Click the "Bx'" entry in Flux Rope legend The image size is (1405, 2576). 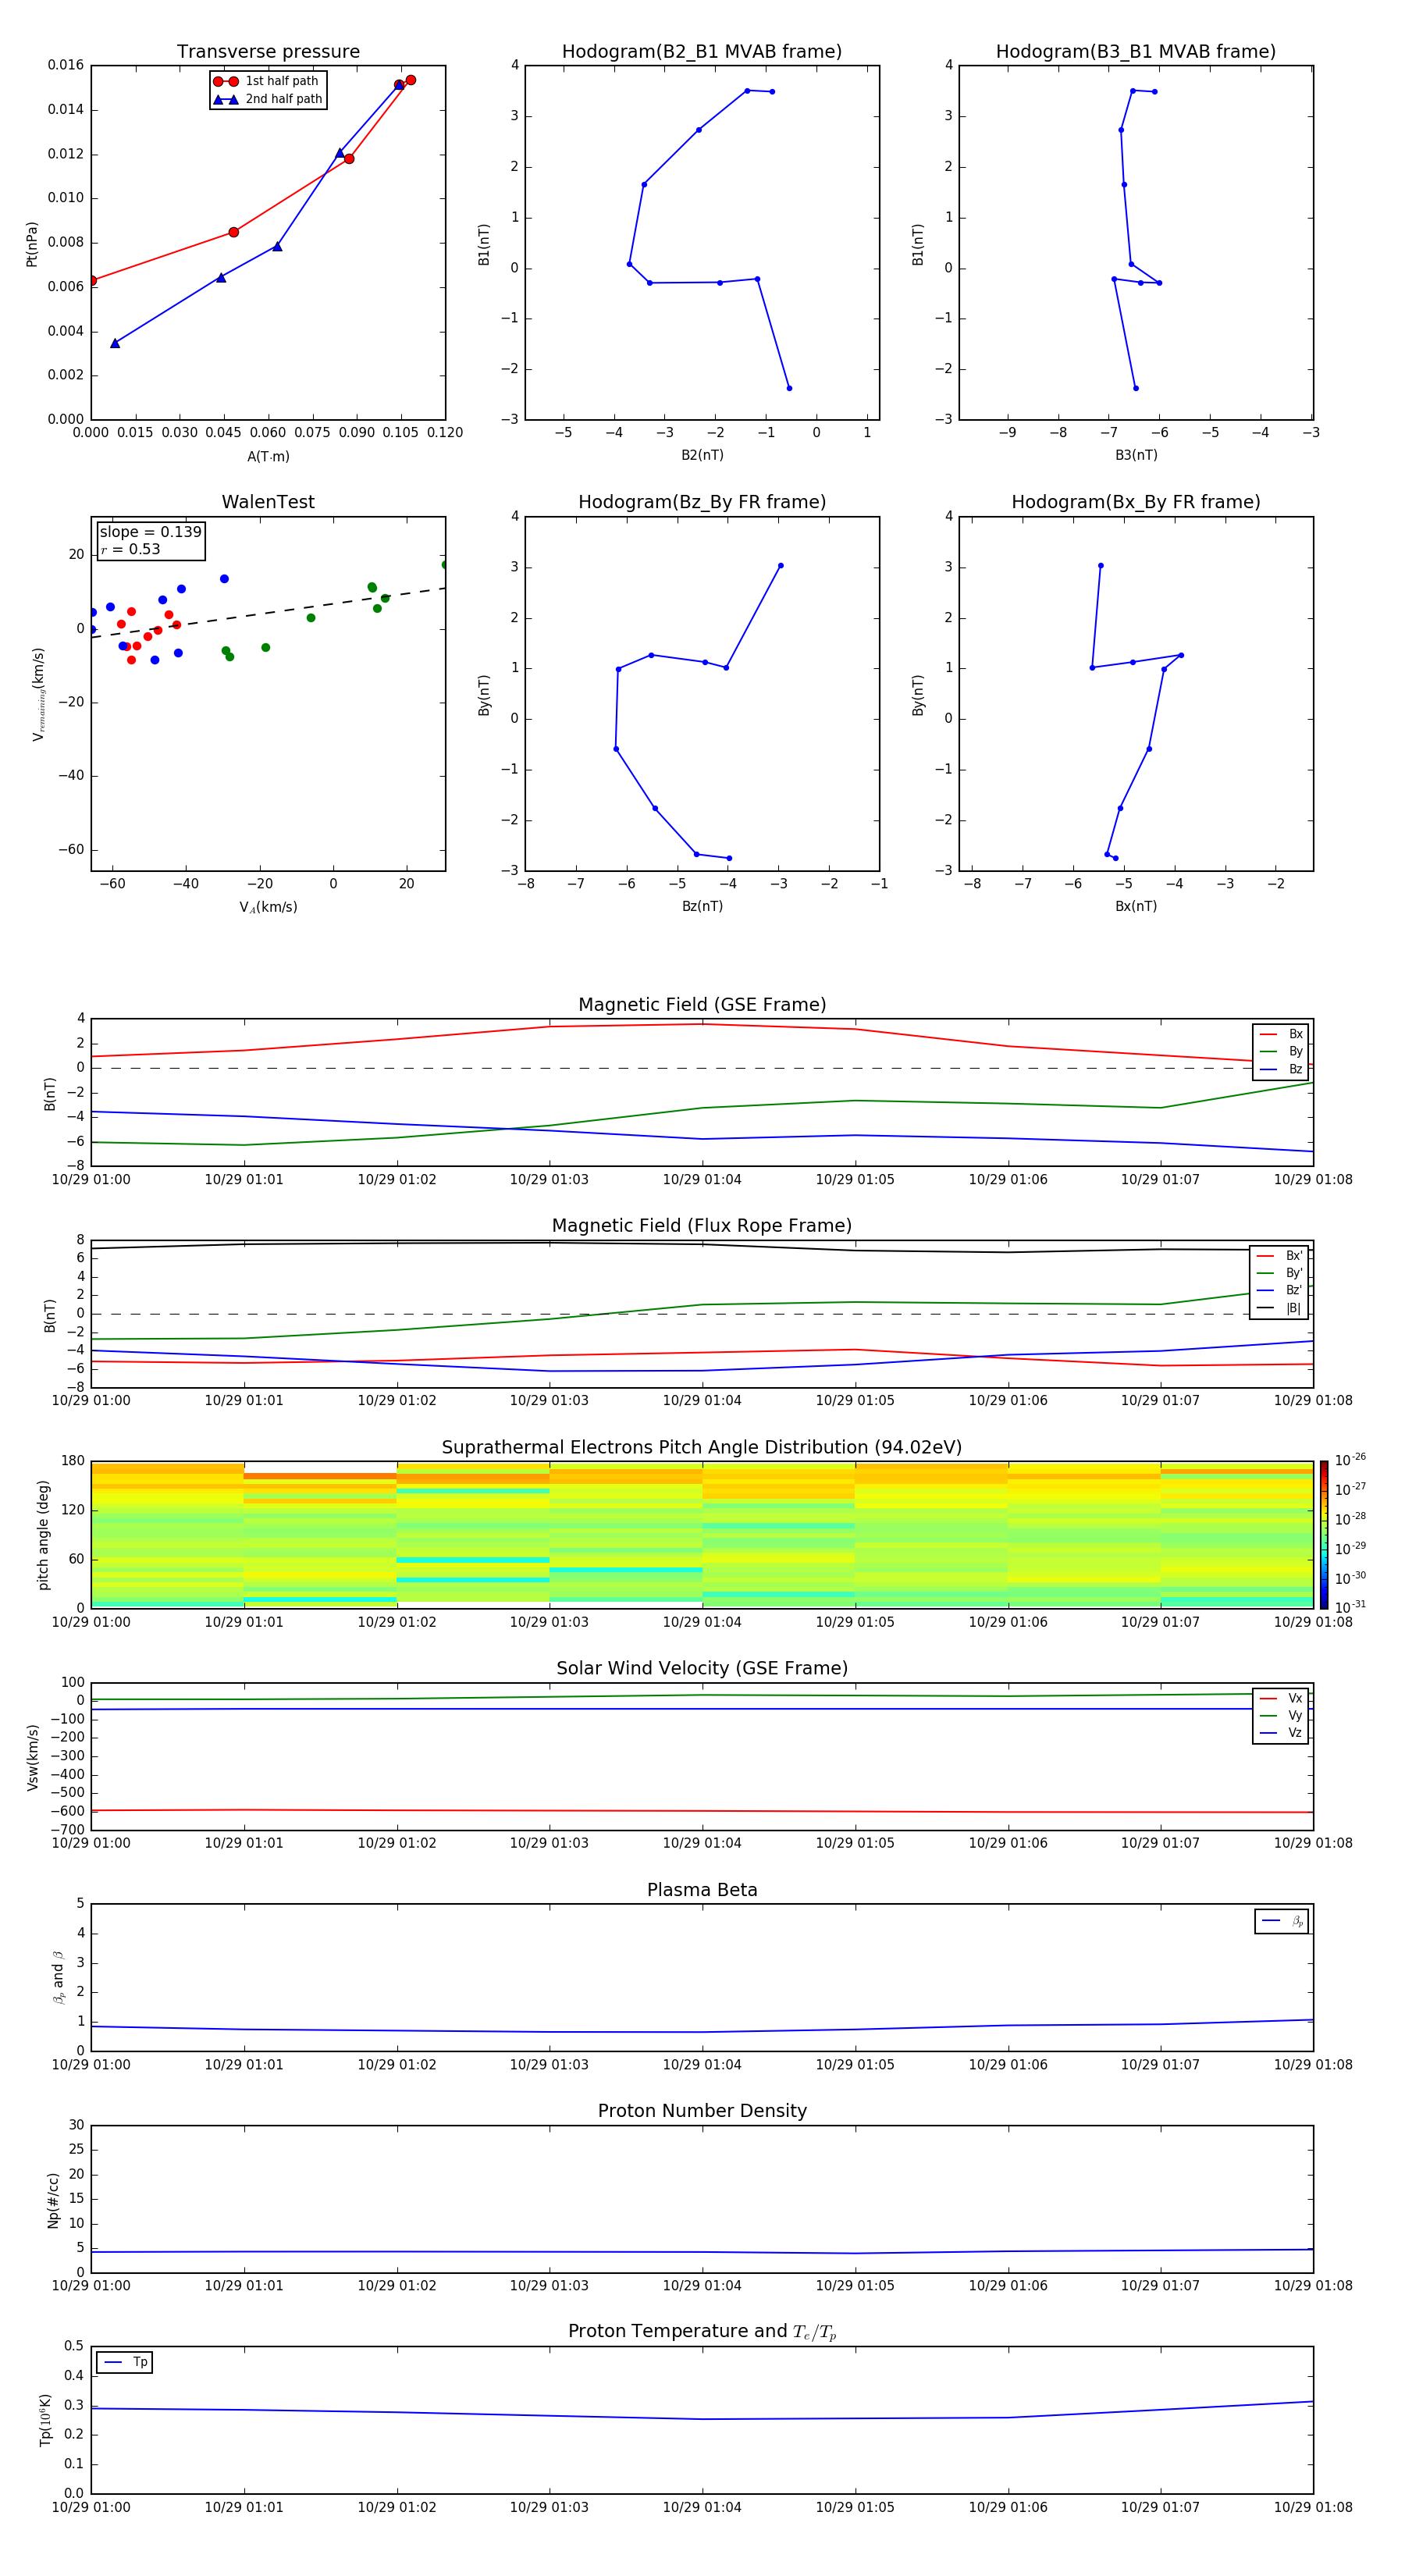point(1280,1256)
